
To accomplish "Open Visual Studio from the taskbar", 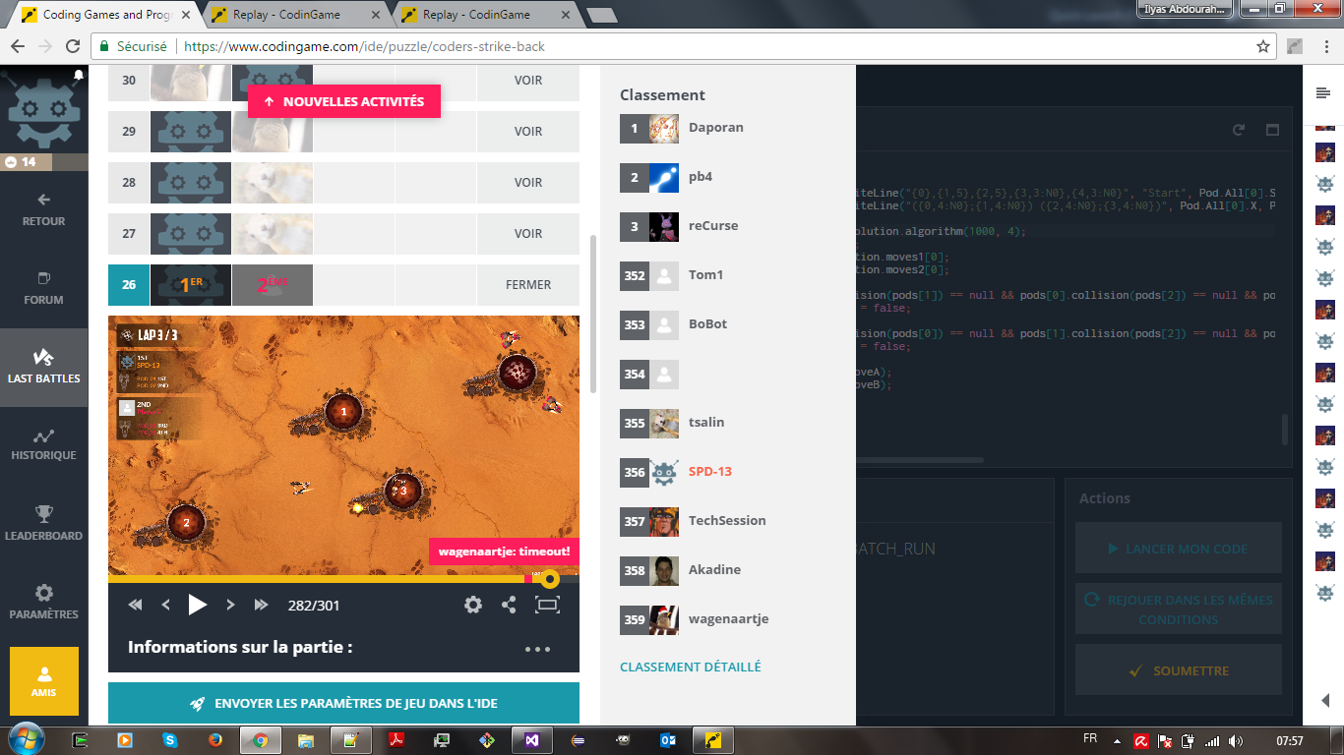I will point(532,740).
